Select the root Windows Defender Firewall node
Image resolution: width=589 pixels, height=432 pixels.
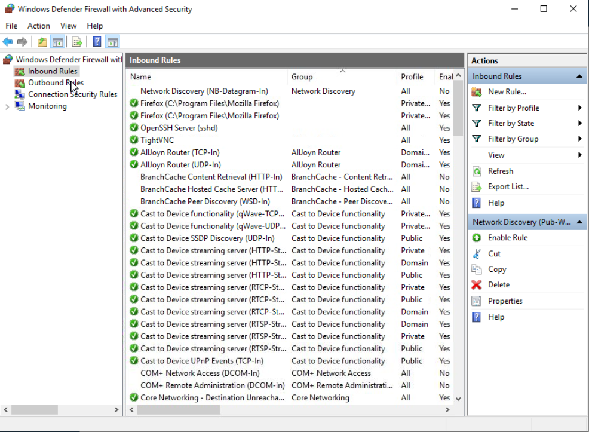69,59
